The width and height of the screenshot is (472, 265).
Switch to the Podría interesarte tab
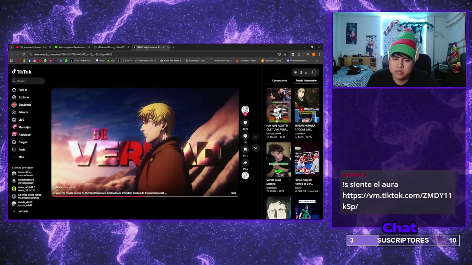pyautogui.click(x=306, y=81)
